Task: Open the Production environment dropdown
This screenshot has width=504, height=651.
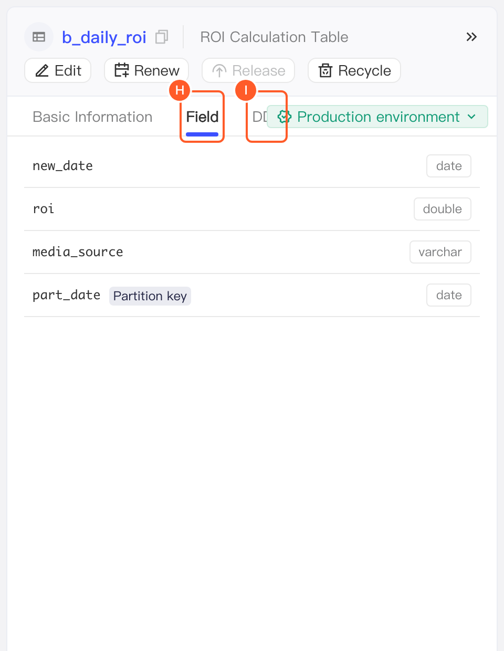Action: pyautogui.click(x=377, y=117)
